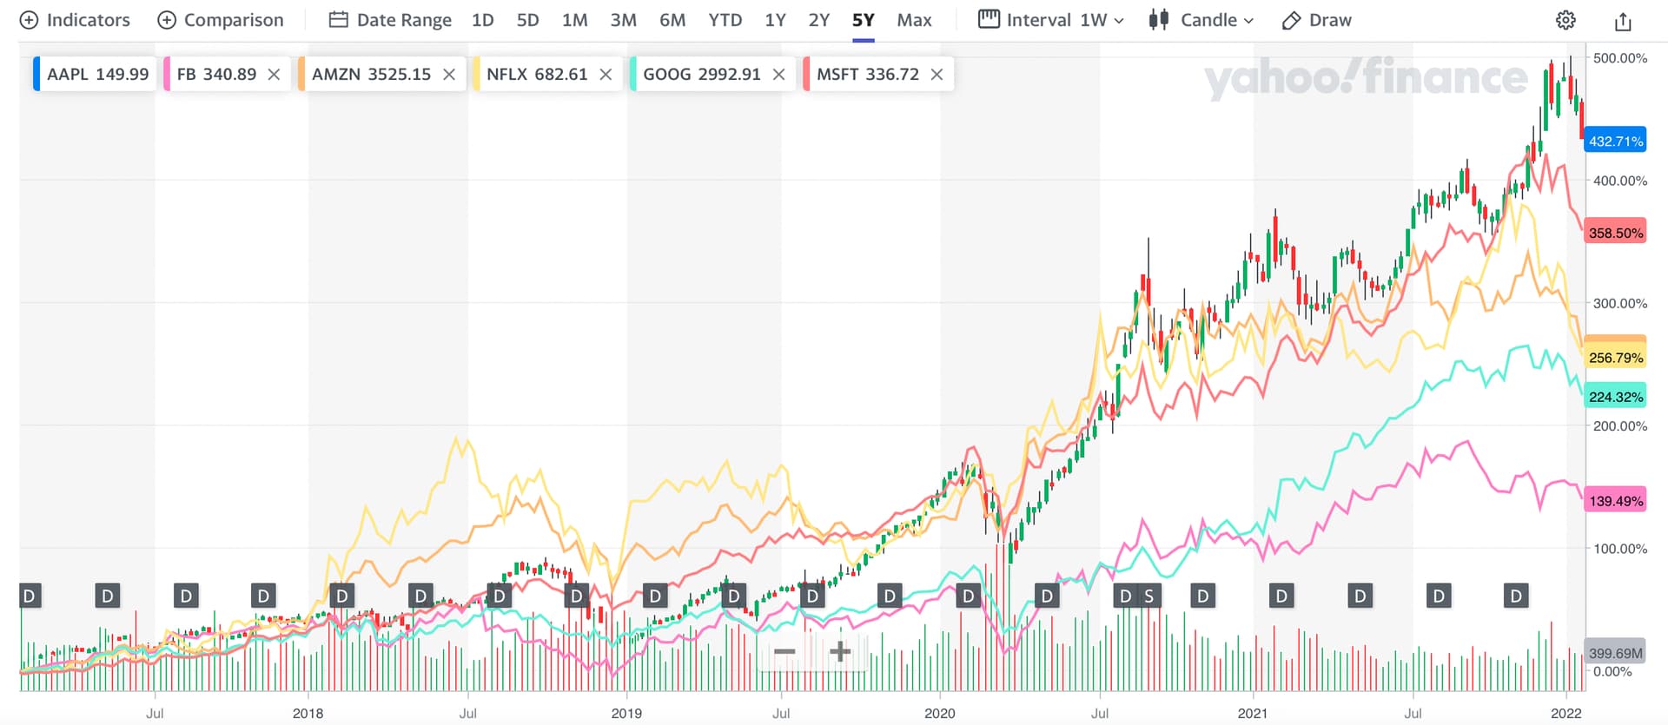The height and width of the screenshot is (725, 1668).
Task: Click the Comparison button
Action: [x=221, y=20]
